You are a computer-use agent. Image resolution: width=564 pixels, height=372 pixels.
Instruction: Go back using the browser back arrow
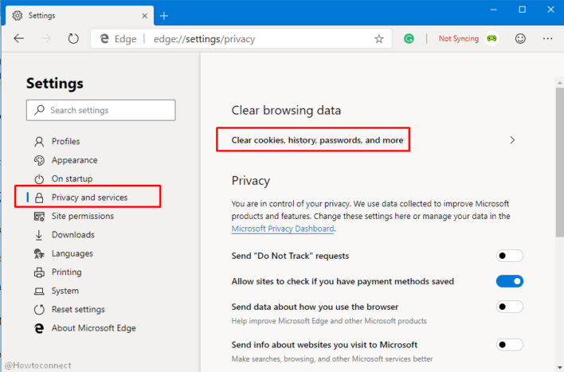coord(18,38)
